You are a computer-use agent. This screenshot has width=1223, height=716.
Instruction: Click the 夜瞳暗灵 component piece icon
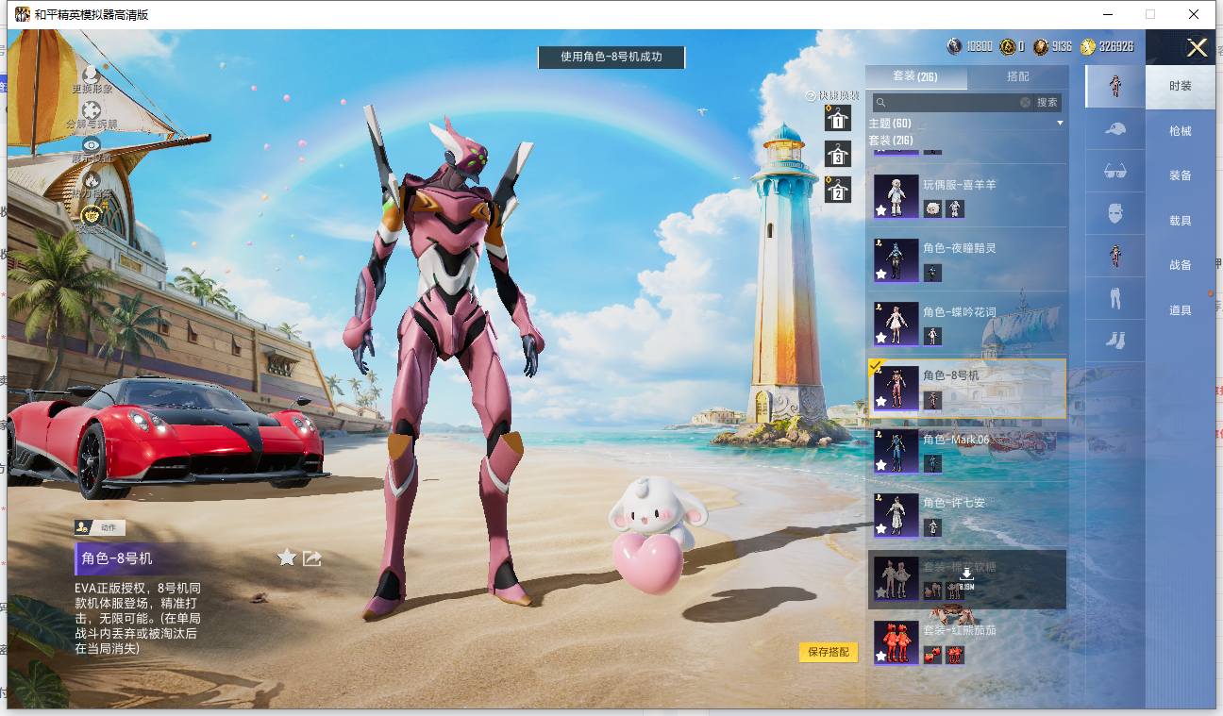(931, 273)
